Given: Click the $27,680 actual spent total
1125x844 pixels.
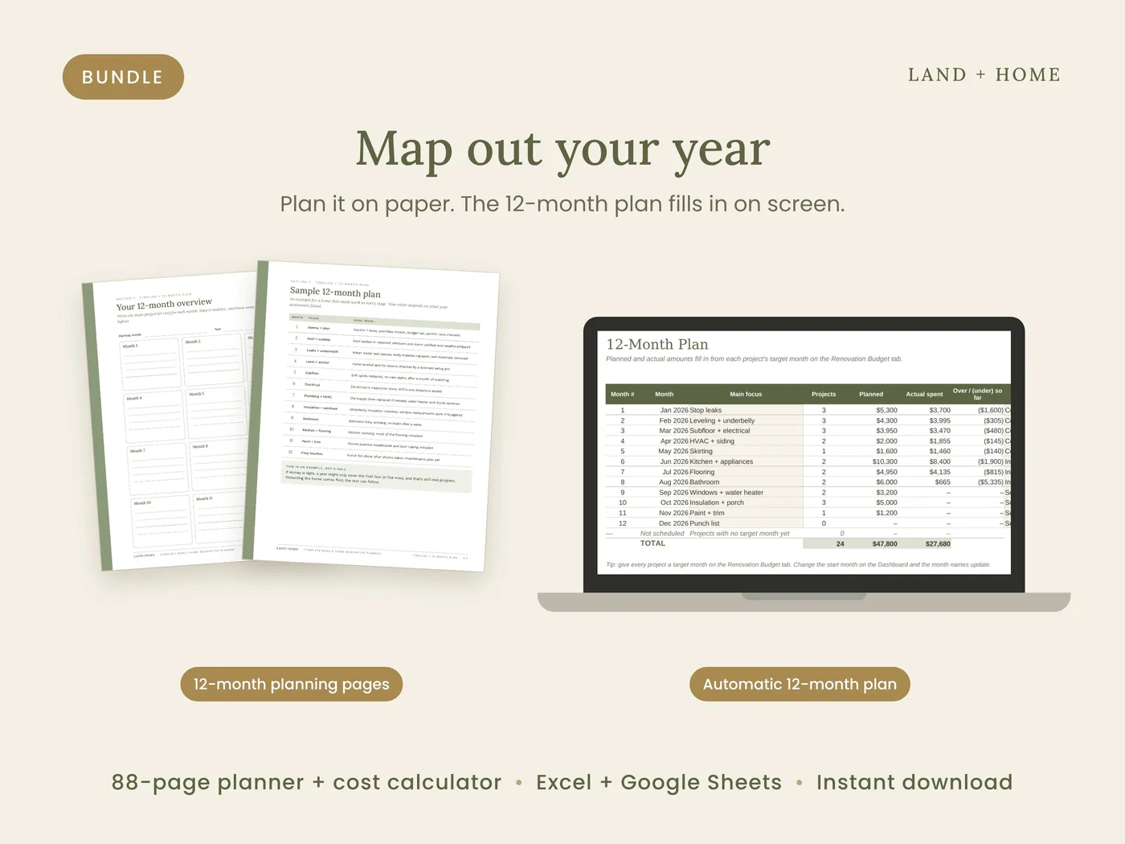Looking at the screenshot, I should pos(938,544).
